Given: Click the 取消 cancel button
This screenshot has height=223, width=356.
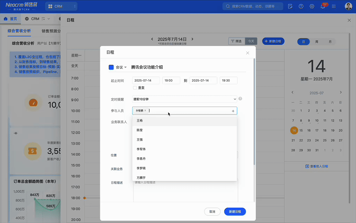Looking at the screenshot, I should point(212,212).
